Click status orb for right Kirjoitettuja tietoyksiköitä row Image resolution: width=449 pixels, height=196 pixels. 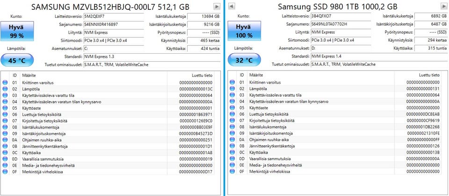pos(232,120)
